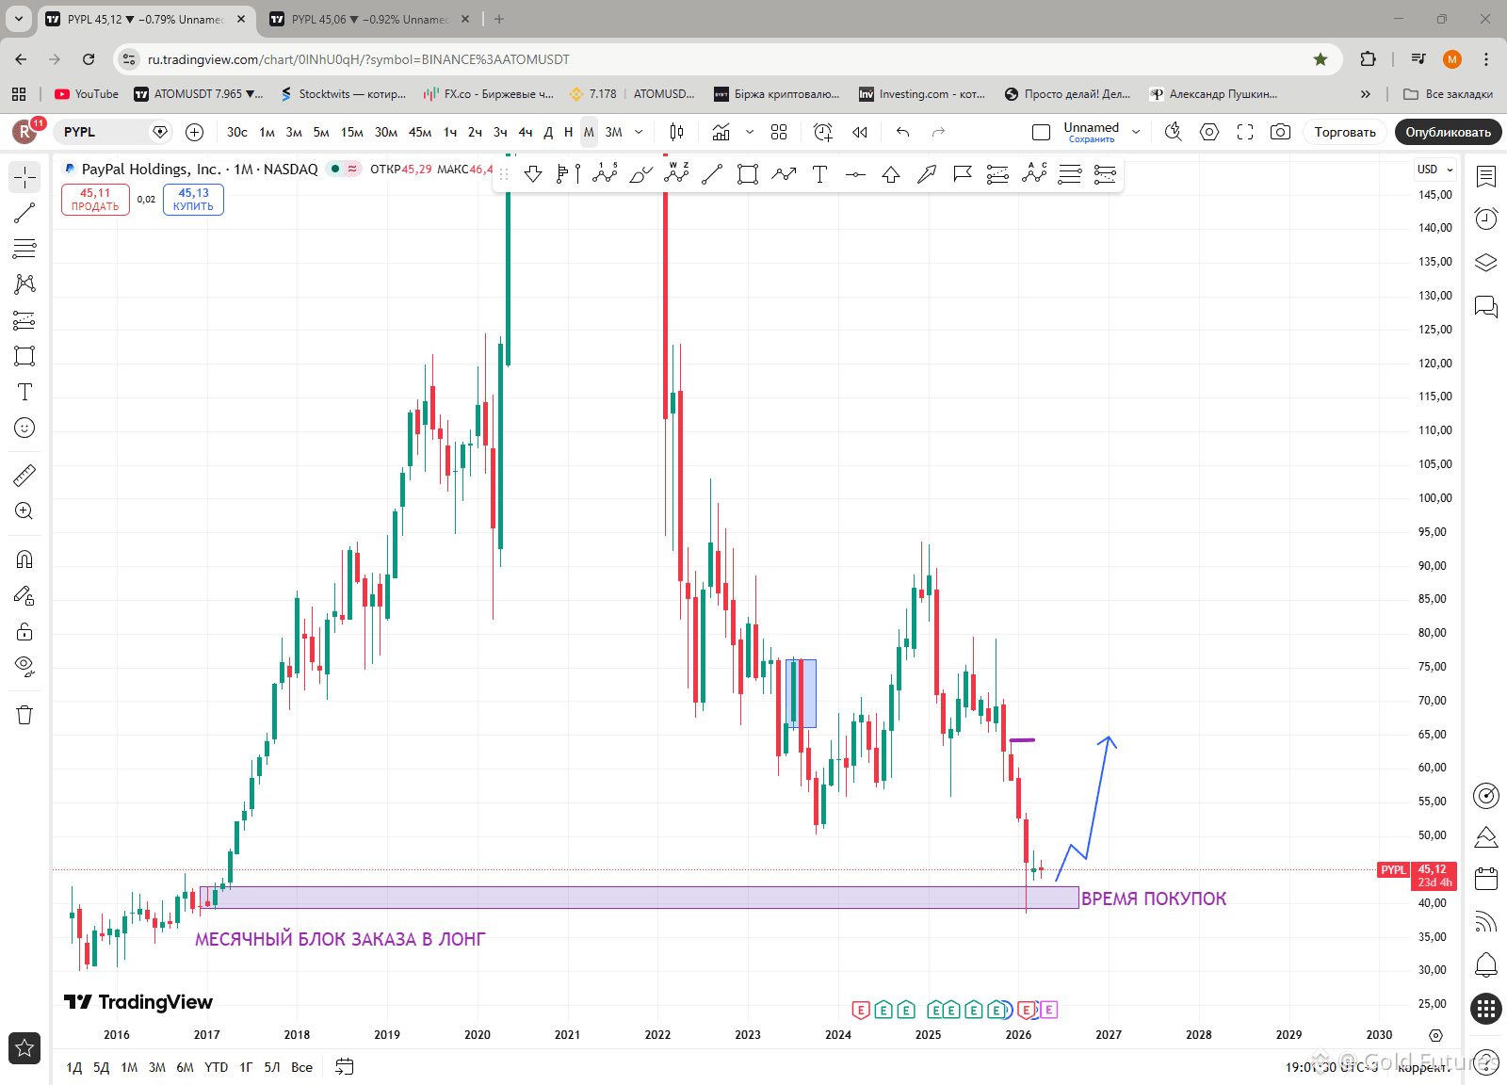The height and width of the screenshot is (1085, 1507).
Task: Open the Все закладки bookmarks folder
Action: point(1449,94)
